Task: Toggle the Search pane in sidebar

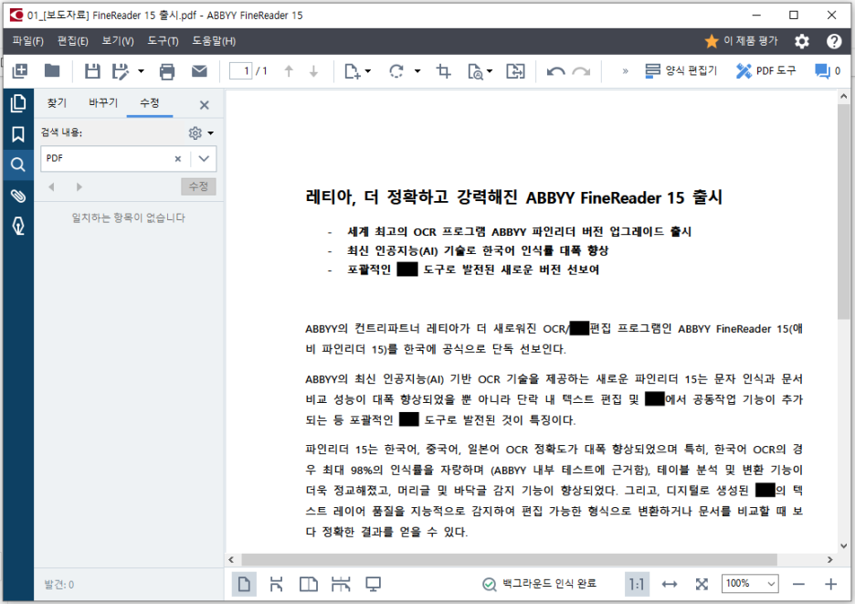Action: click(x=18, y=164)
